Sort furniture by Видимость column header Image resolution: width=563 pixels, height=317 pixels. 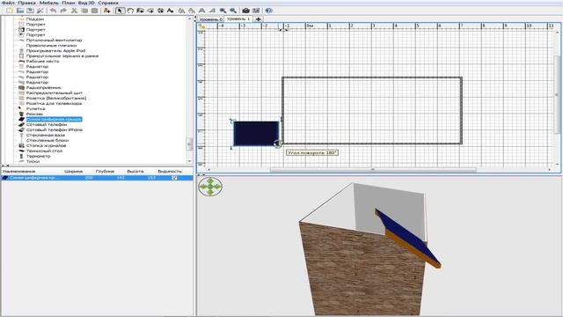pos(170,172)
